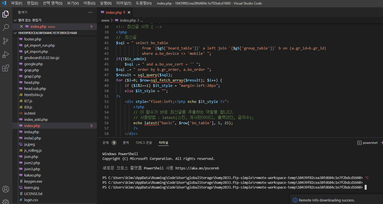The width and height of the screenshot is (383, 204).
Task: Click the www breadcrumb segment
Action: point(105,20)
